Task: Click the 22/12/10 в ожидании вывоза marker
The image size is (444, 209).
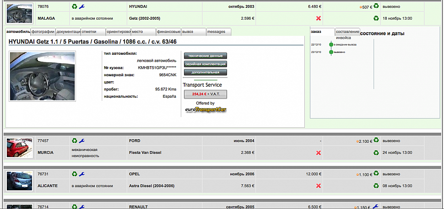Action: 331,45
